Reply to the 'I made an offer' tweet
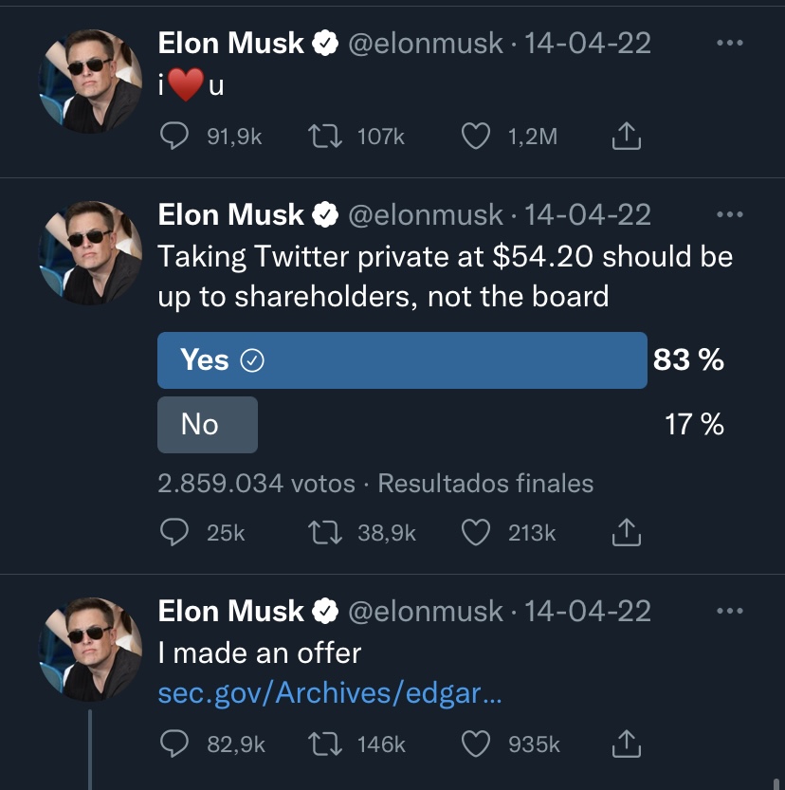This screenshot has height=790, width=785. pos(174,744)
